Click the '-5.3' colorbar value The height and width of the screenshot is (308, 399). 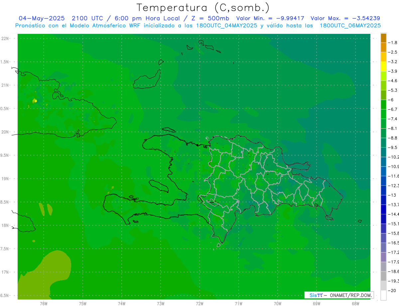tap(393, 90)
